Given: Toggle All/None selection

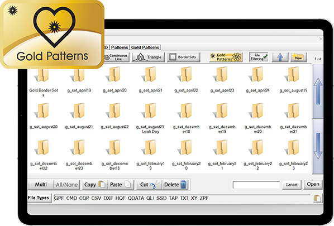Looking at the screenshot, I should (x=66, y=185).
